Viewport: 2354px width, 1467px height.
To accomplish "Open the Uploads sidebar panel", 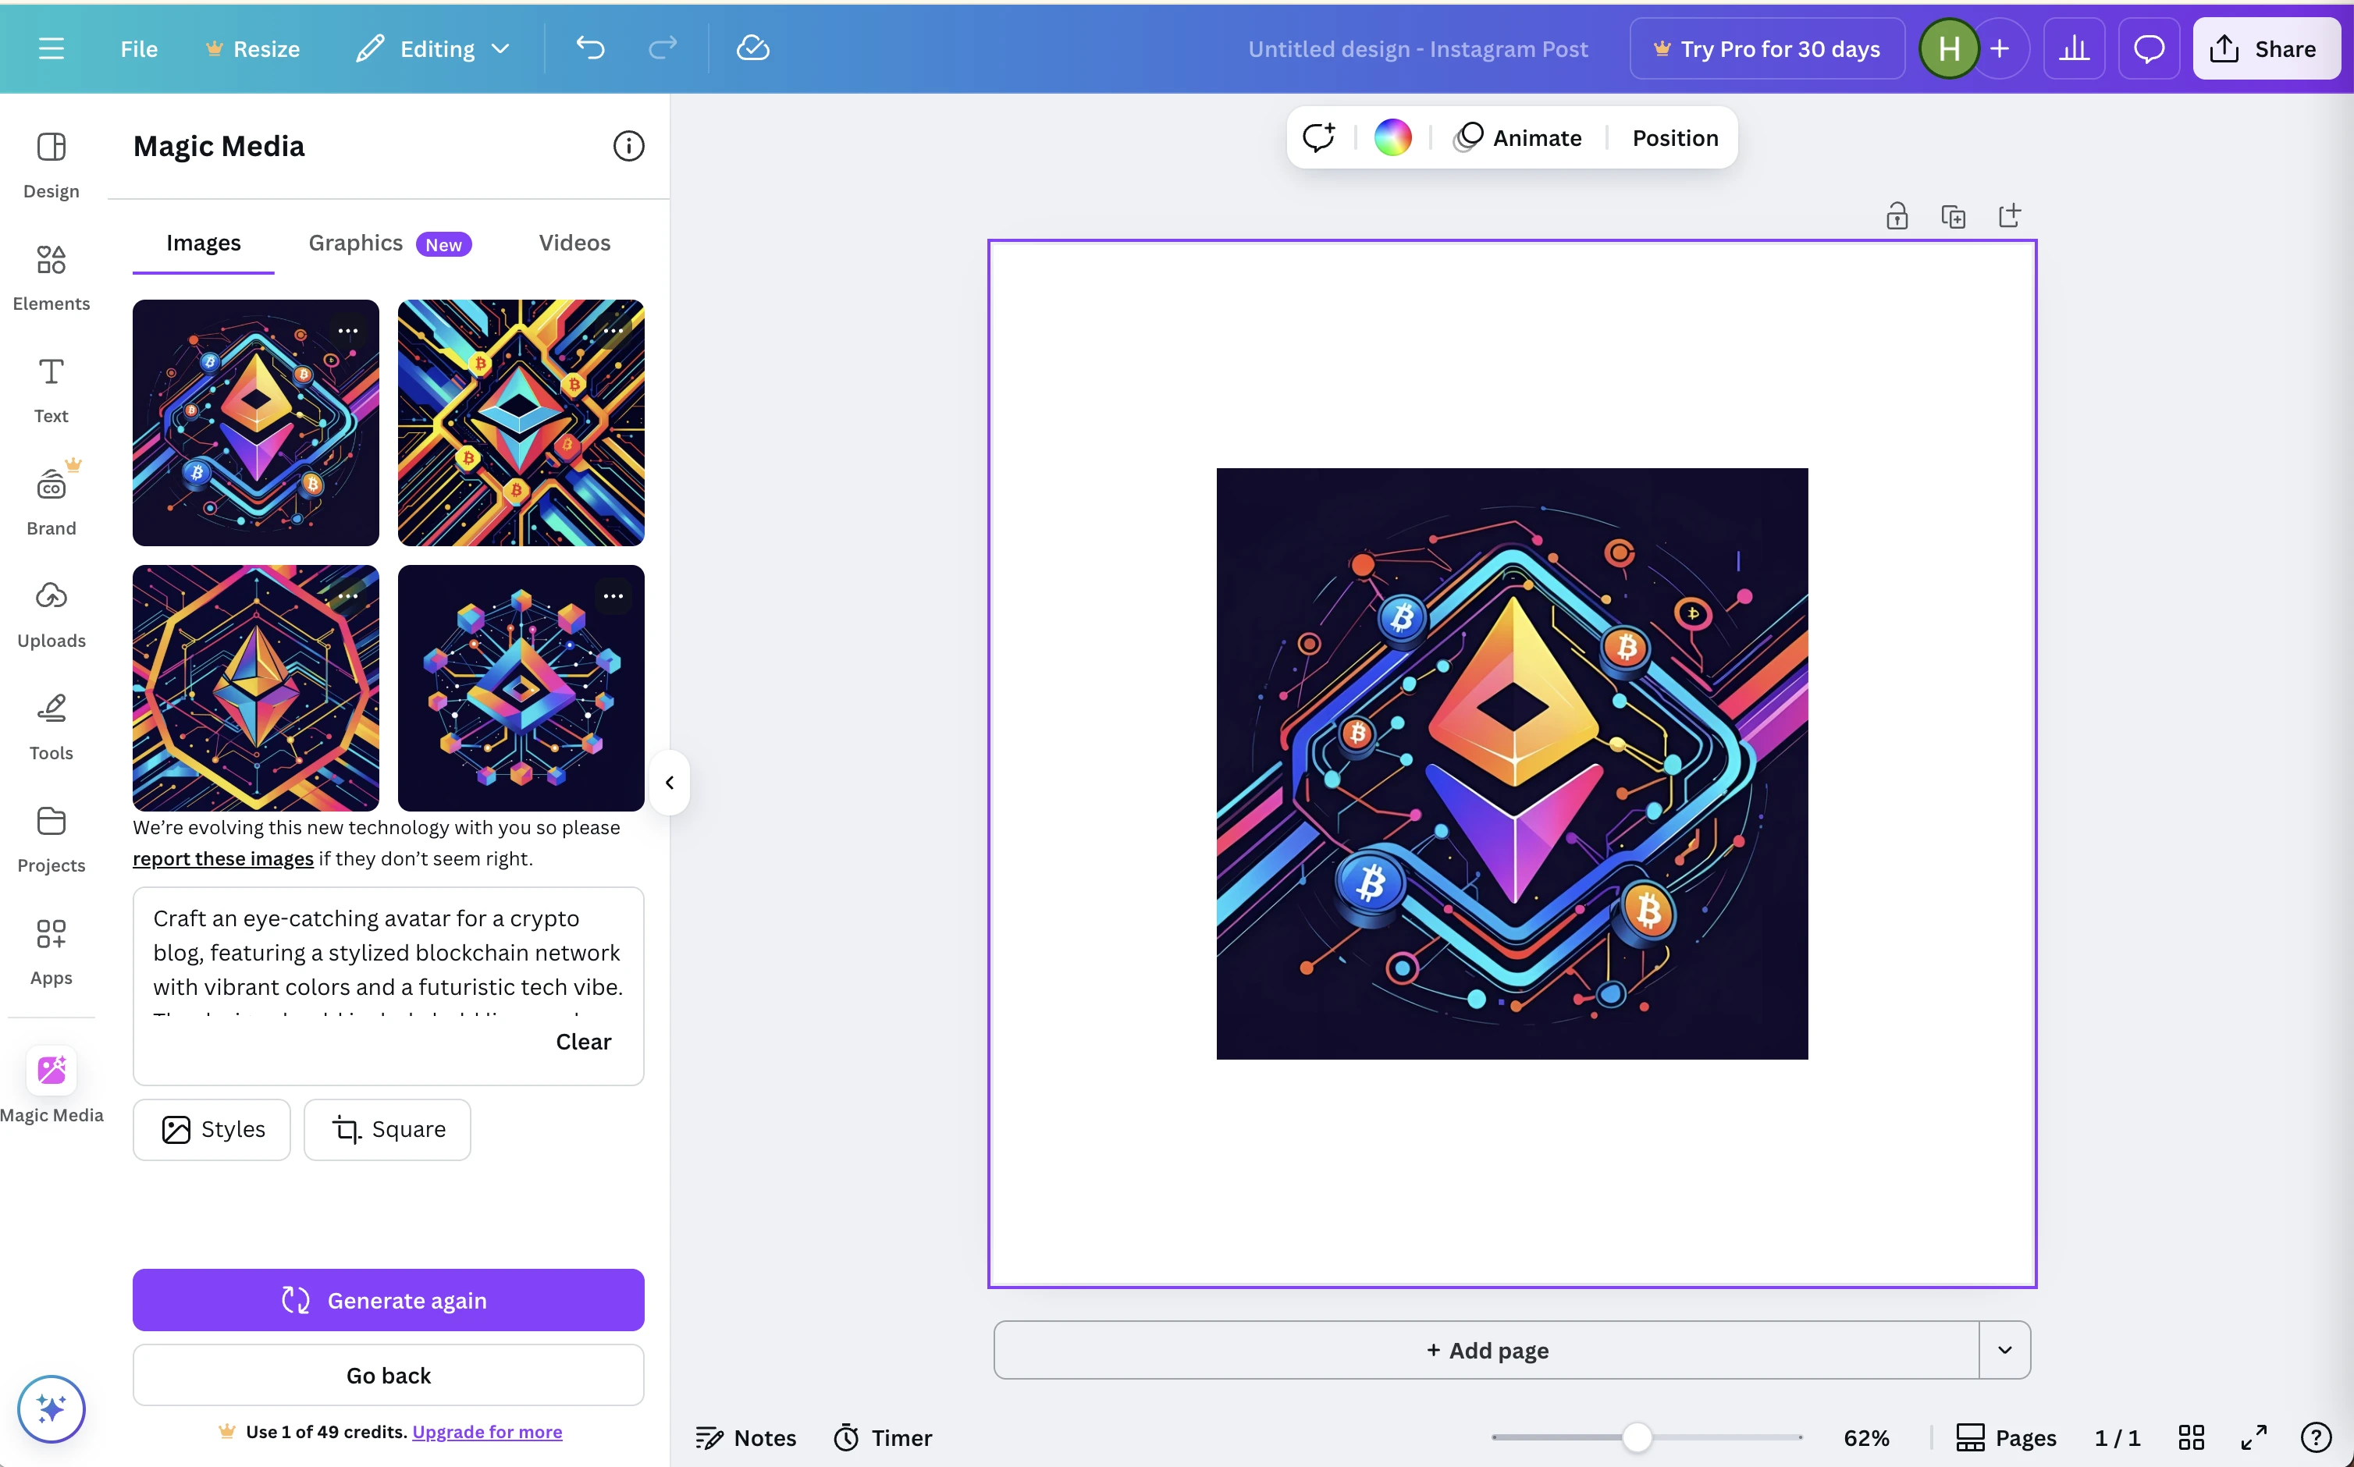I will 52,614.
